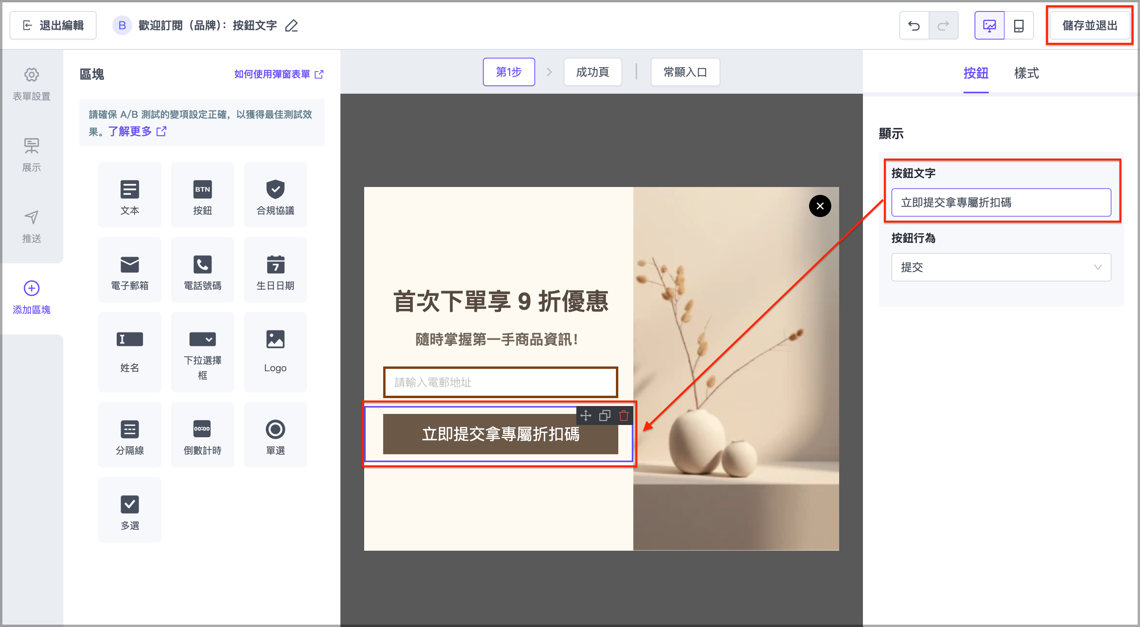Image resolution: width=1140 pixels, height=627 pixels.
Task: Add a countdown timer (倒數計時) block
Action: tap(202, 435)
